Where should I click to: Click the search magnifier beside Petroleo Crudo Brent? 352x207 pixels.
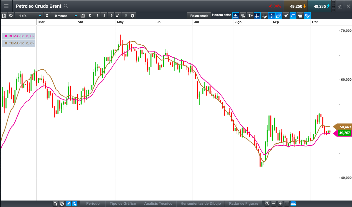(66, 6)
